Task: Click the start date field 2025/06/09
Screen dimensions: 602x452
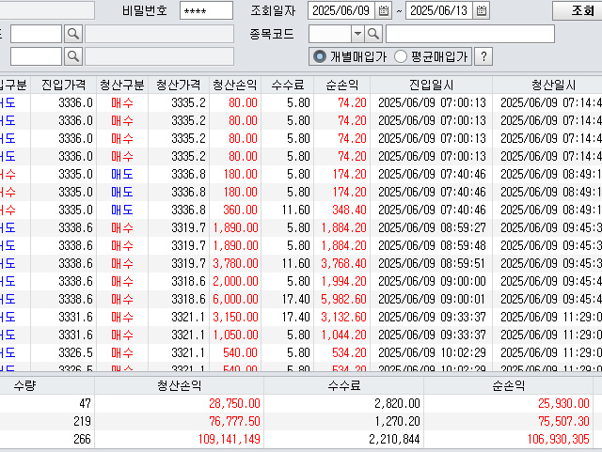Action: [x=341, y=11]
